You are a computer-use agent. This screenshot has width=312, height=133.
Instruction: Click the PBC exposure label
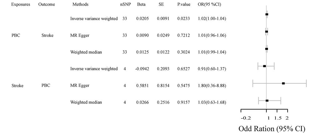point(16,35)
